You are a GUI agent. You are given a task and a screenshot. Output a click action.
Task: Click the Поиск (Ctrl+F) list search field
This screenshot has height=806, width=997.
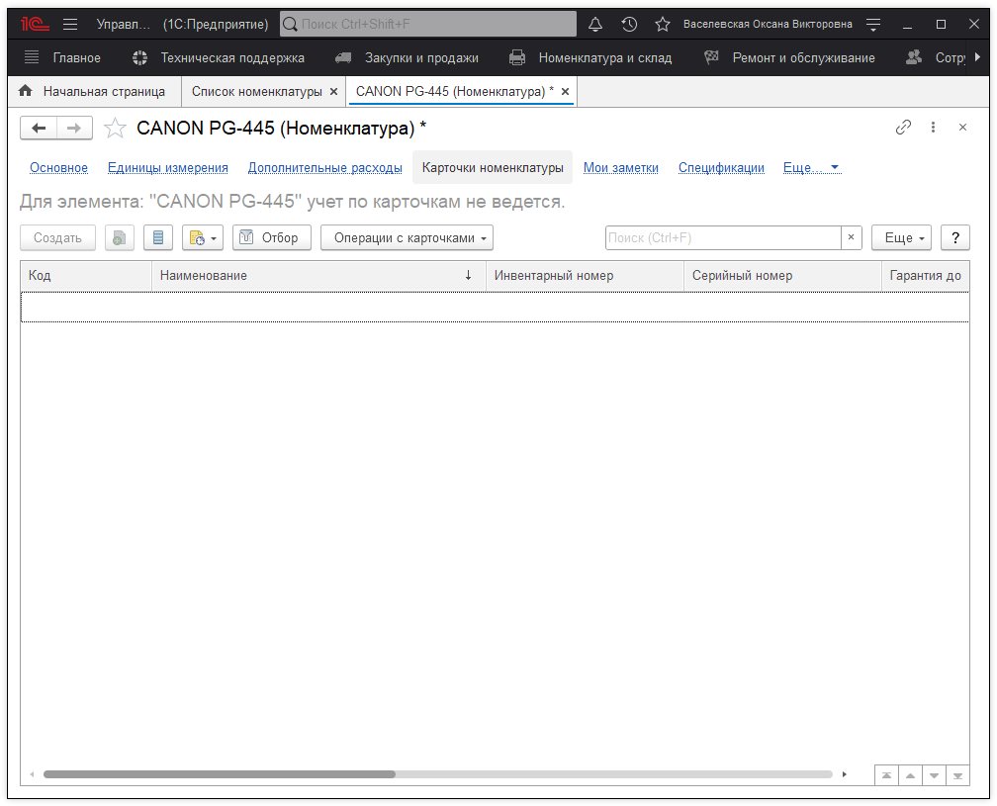pyautogui.click(x=722, y=237)
